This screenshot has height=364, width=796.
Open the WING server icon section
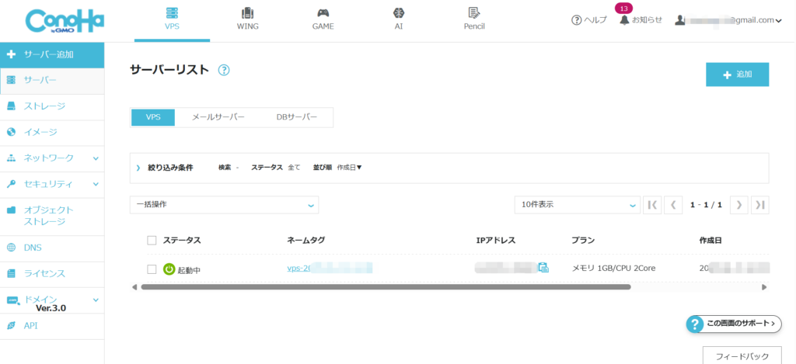[x=247, y=13]
